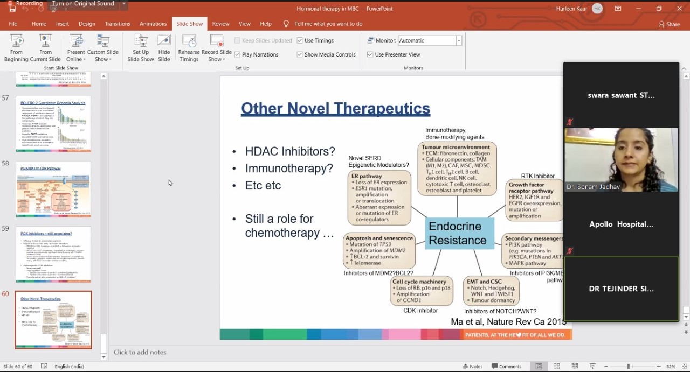Disable the Play Narrations checkbox
This screenshot has height=372, width=690.
pyautogui.click(x=238, y=54)
